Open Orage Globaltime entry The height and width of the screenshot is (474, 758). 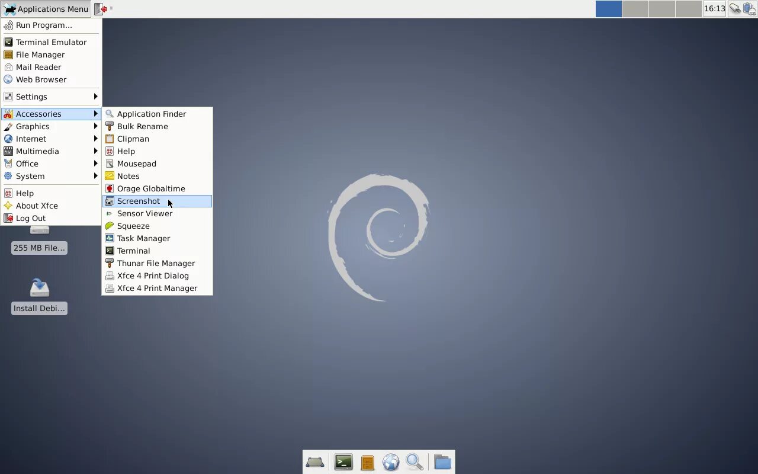point(157,188)
